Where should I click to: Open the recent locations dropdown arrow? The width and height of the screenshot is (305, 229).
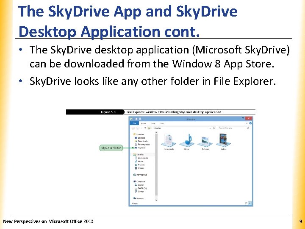pyautogui.click(x=141, y=128)
